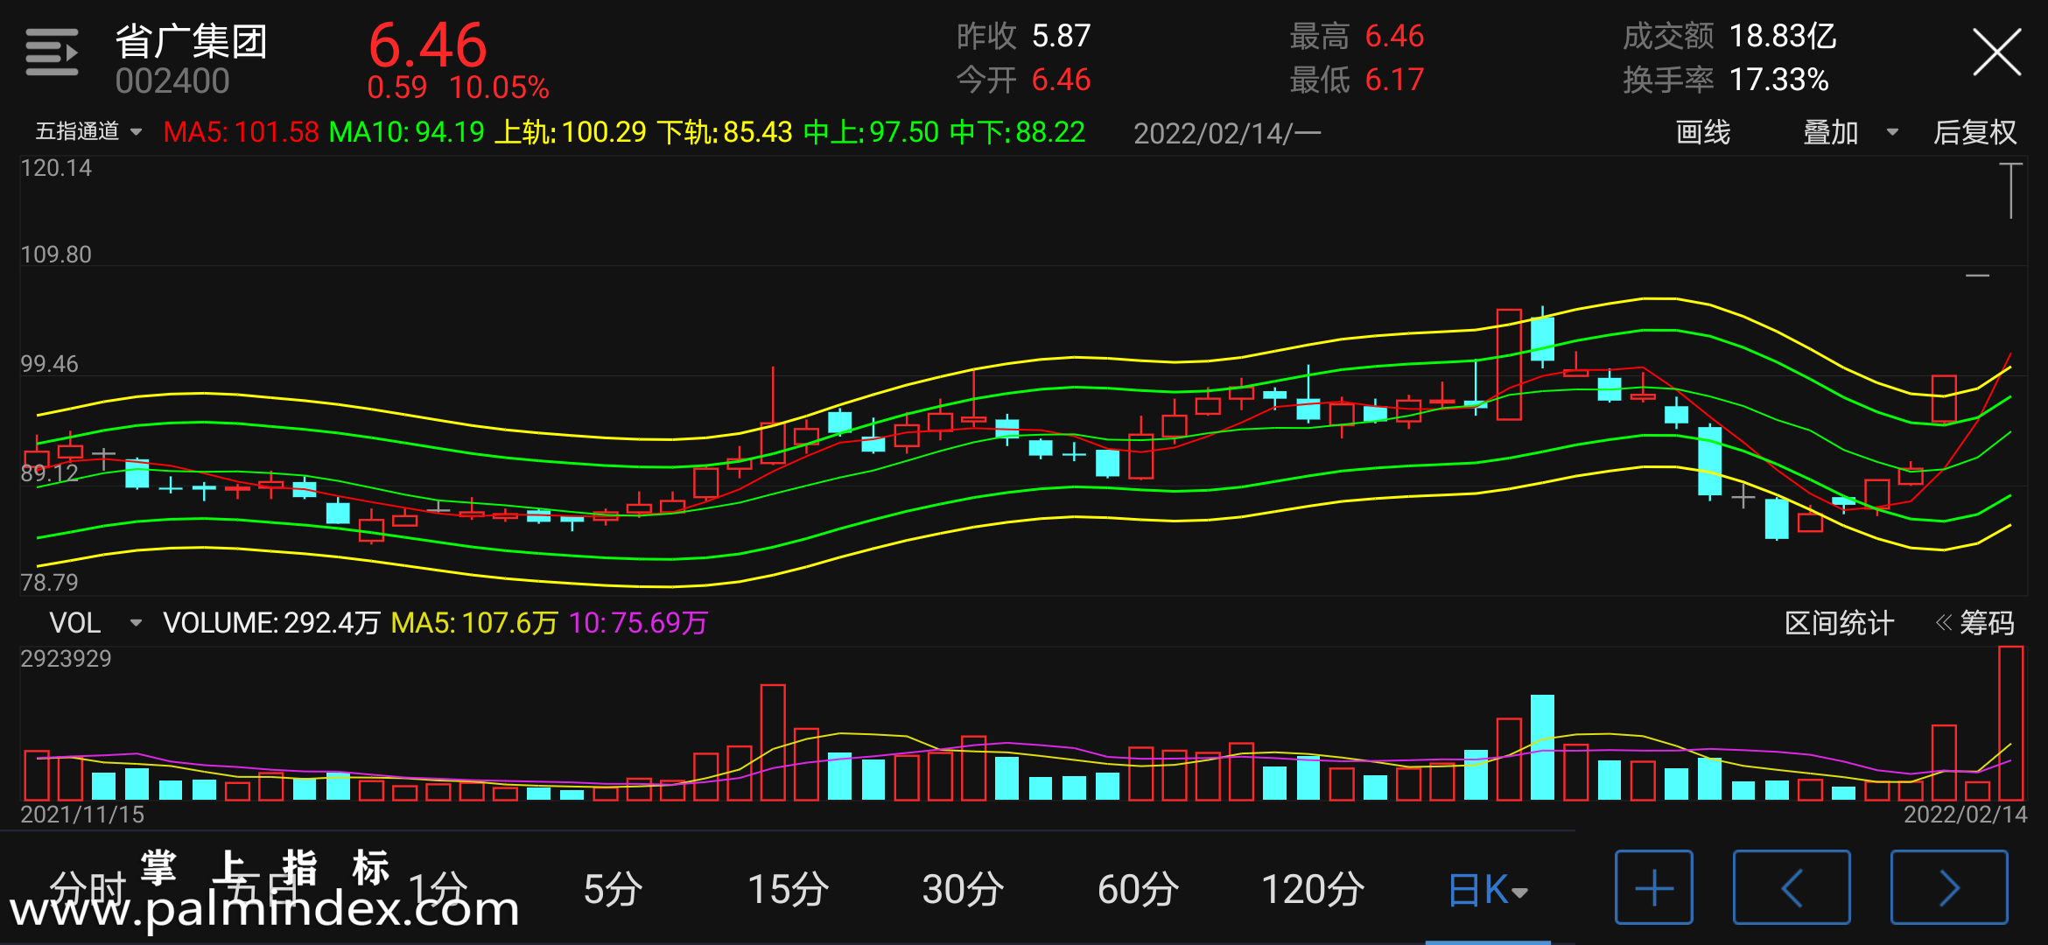Tap the MA10: 94.19 indicator value

[x=406, y=132]
